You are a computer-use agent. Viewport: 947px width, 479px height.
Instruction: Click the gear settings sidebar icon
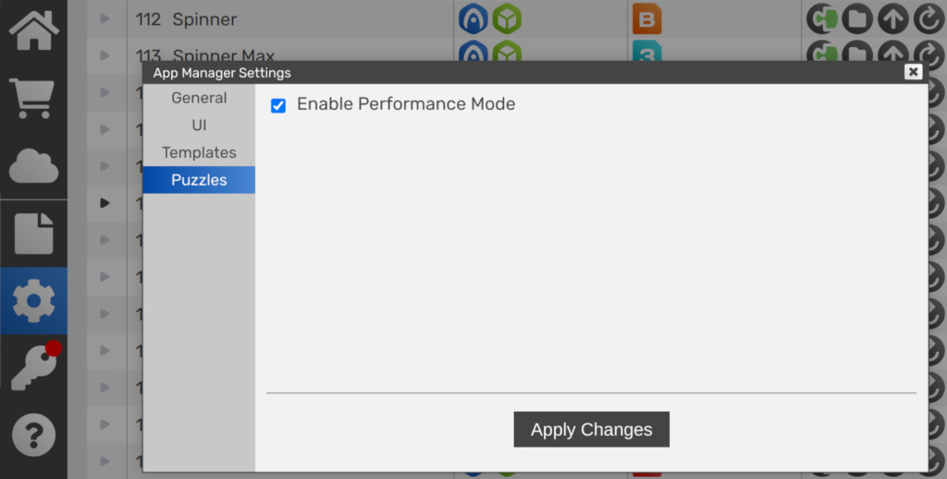(x=33, y=301)
